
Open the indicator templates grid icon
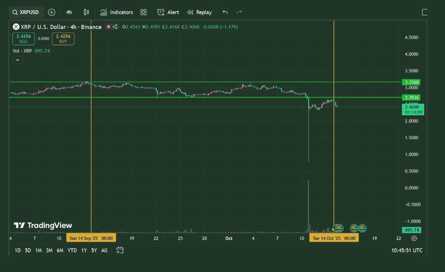(x=144, y=12)
